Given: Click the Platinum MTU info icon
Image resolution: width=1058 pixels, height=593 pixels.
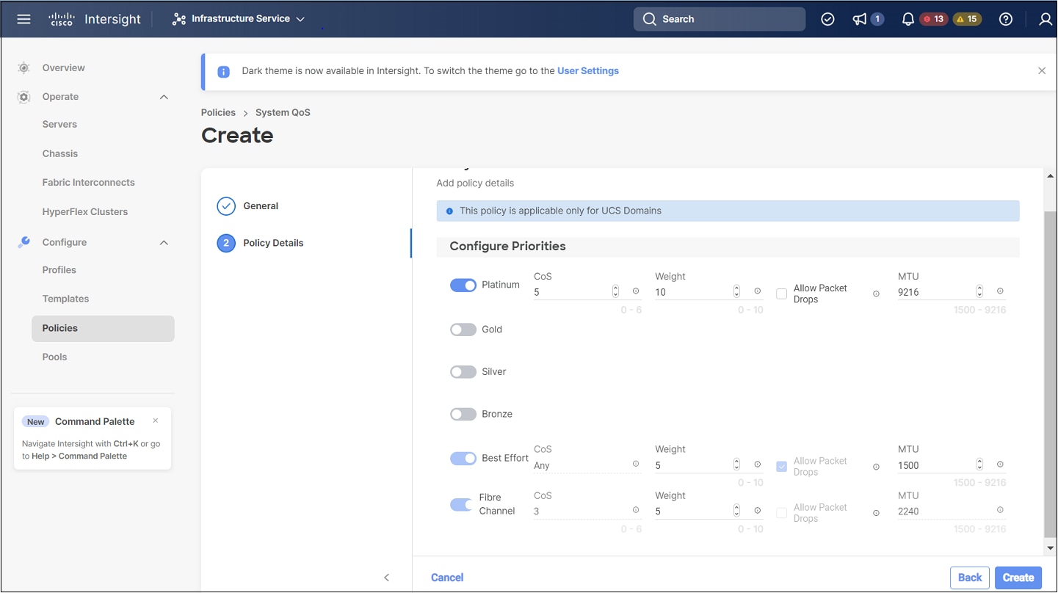Looking at the screenshot, I should tap(1000, 291).
